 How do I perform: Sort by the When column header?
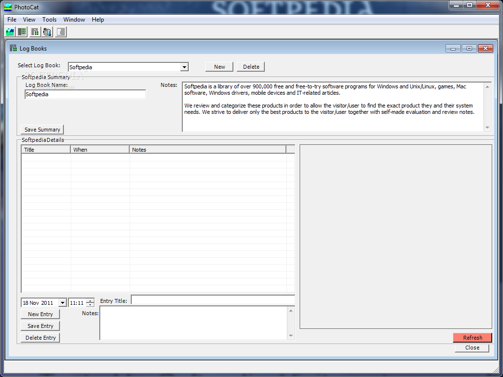pyautogui.click(x=100, y=149)
